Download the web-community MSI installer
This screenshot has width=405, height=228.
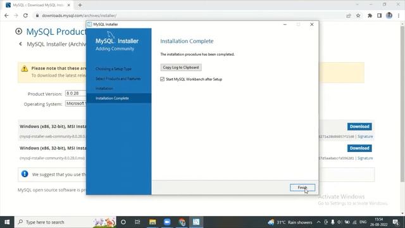click(359, 127)
